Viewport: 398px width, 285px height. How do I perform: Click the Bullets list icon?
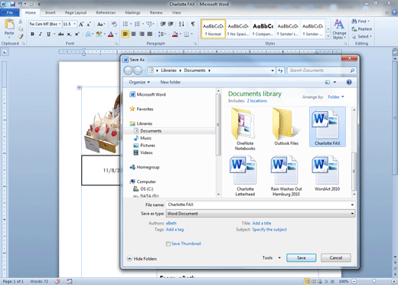(126, 24)
